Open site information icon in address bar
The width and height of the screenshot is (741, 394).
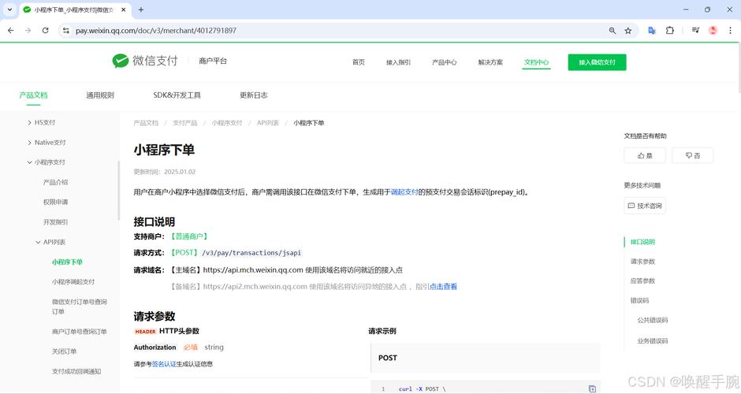(66, 30)
